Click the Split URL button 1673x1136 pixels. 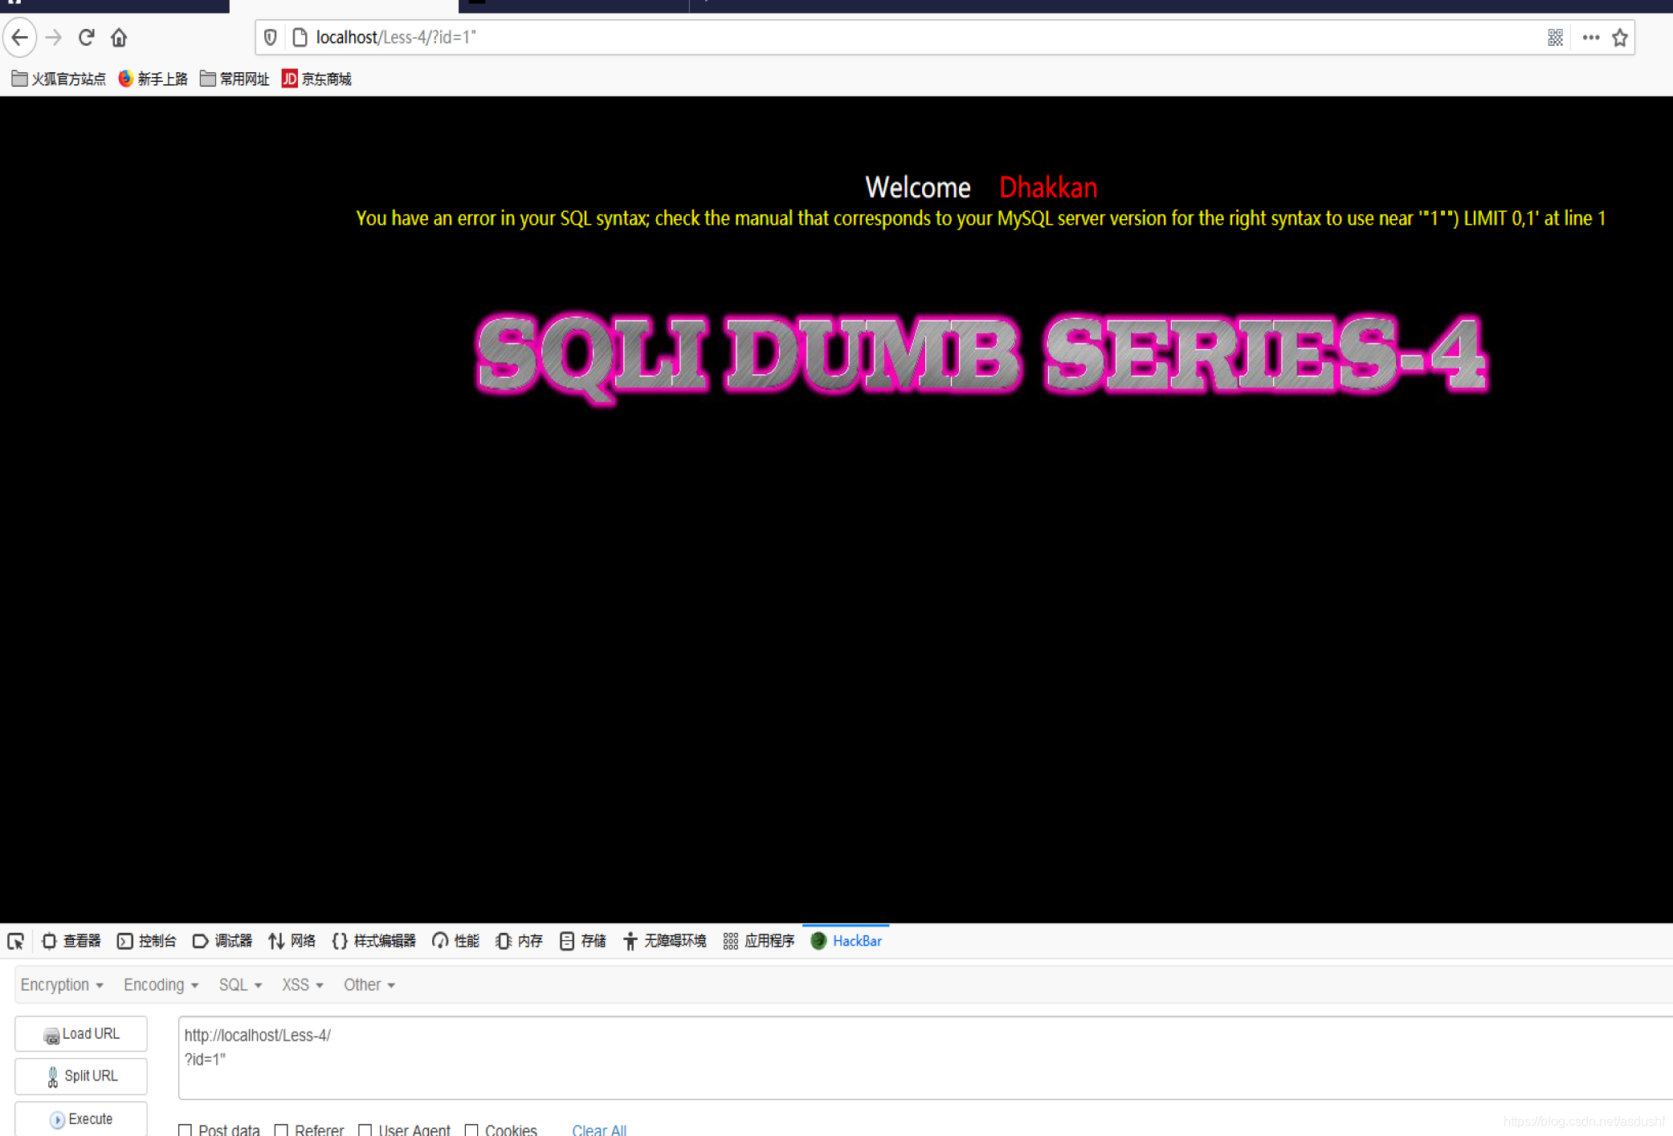pyautogui.click(x=81, y=1076)
